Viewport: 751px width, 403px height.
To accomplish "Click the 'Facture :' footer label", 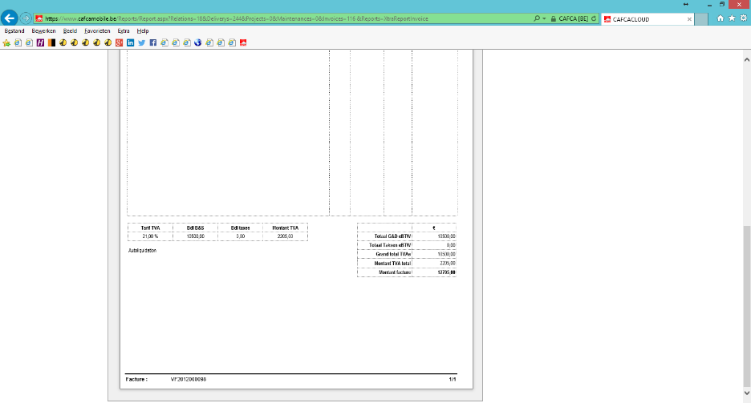I will 136,380.
